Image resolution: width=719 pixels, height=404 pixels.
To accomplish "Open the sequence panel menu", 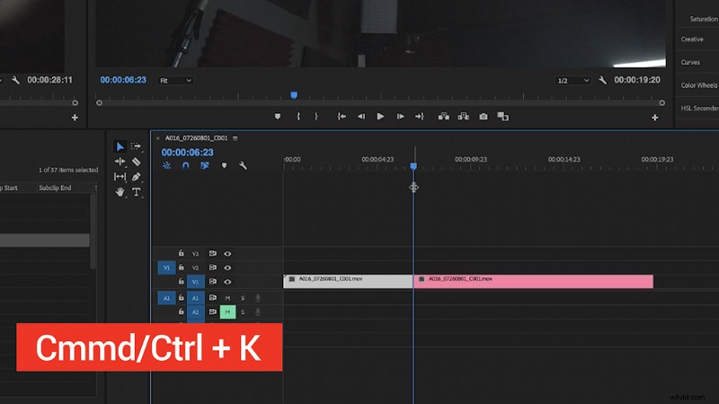I will pos(235,138).
